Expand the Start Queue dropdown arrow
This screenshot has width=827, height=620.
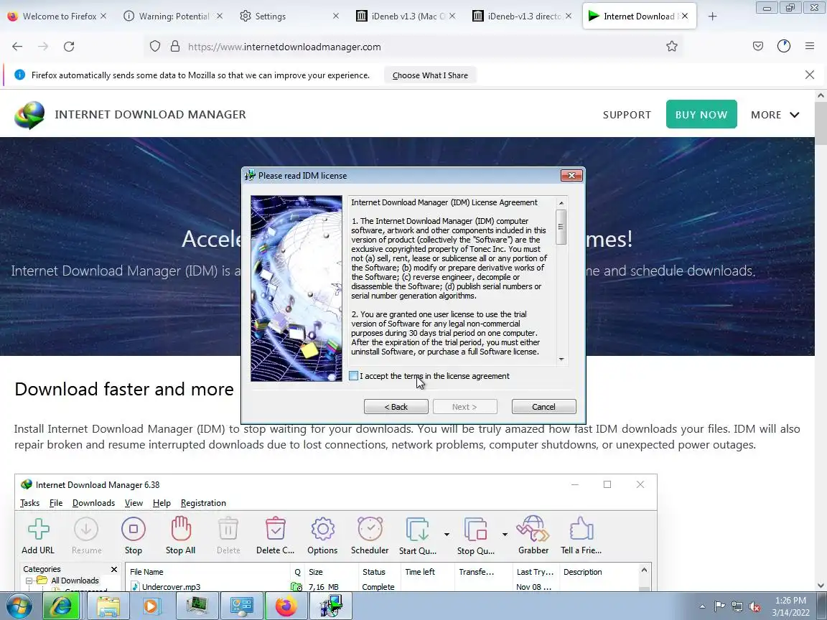tap(447, 535)
